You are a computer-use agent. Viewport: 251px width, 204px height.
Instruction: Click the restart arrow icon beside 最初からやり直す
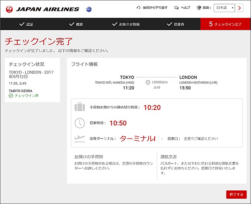139,8
